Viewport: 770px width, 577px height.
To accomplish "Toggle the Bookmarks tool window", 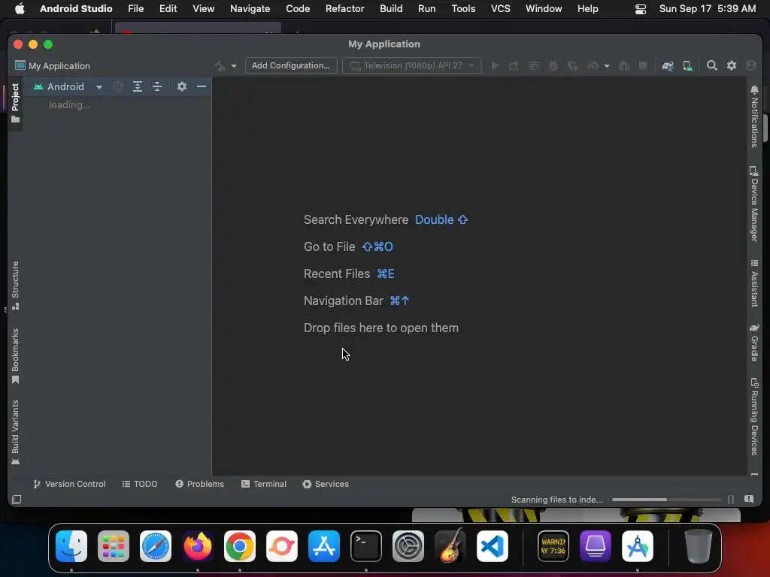I will [x=15, y=355].
